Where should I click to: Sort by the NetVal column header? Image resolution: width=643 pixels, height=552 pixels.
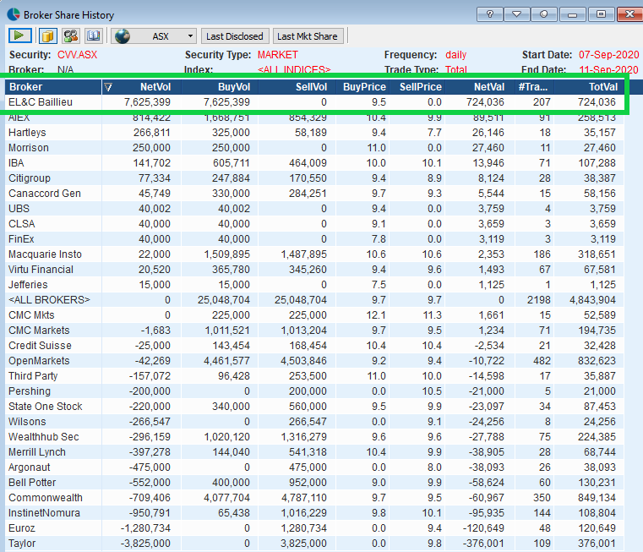481,87
